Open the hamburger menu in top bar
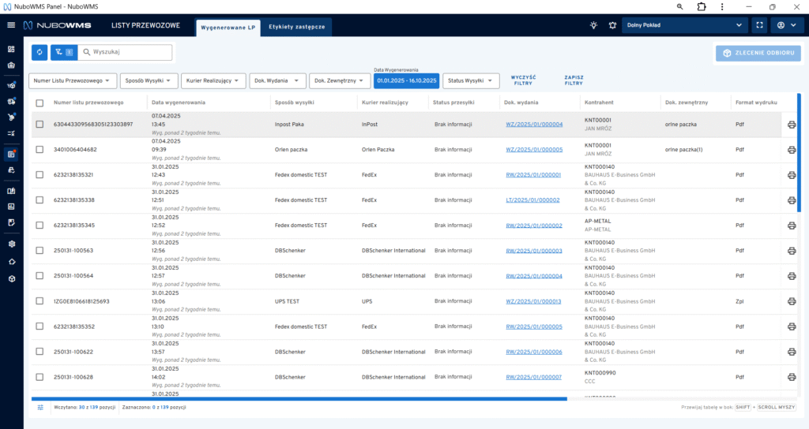The image size is (809, 429). point(11,25)
